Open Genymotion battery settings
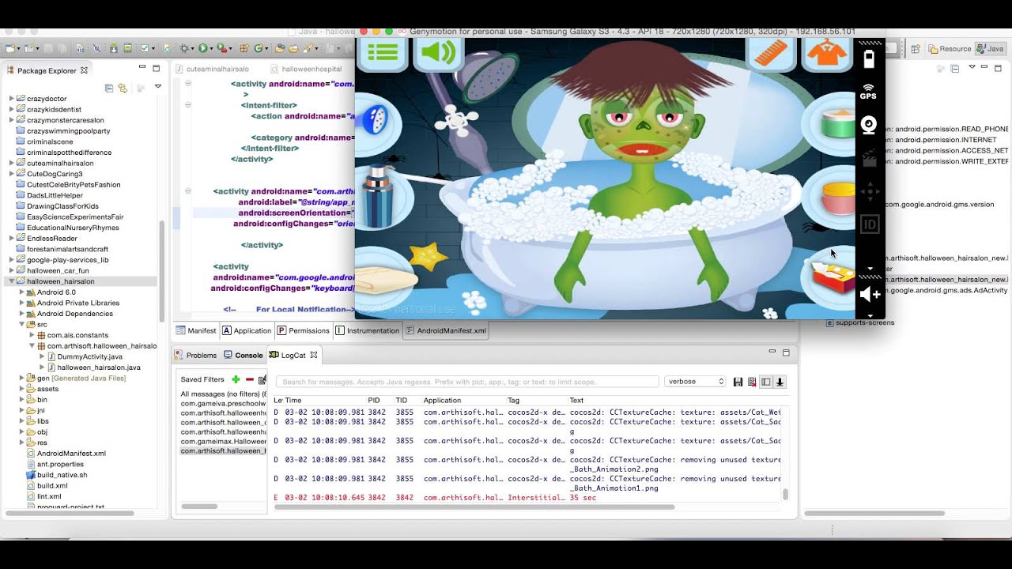Viewport: 1012px width, 569px height. point(869,60)
